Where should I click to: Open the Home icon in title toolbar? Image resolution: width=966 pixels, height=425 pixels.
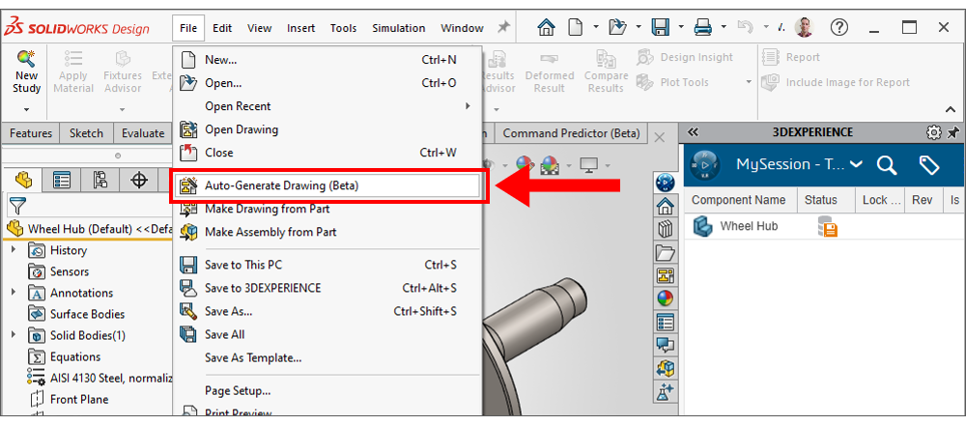(x=546, y=27)
